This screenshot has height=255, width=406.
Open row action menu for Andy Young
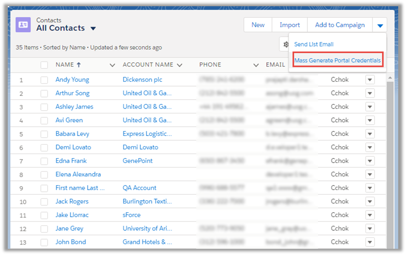(x=369, y=80)
